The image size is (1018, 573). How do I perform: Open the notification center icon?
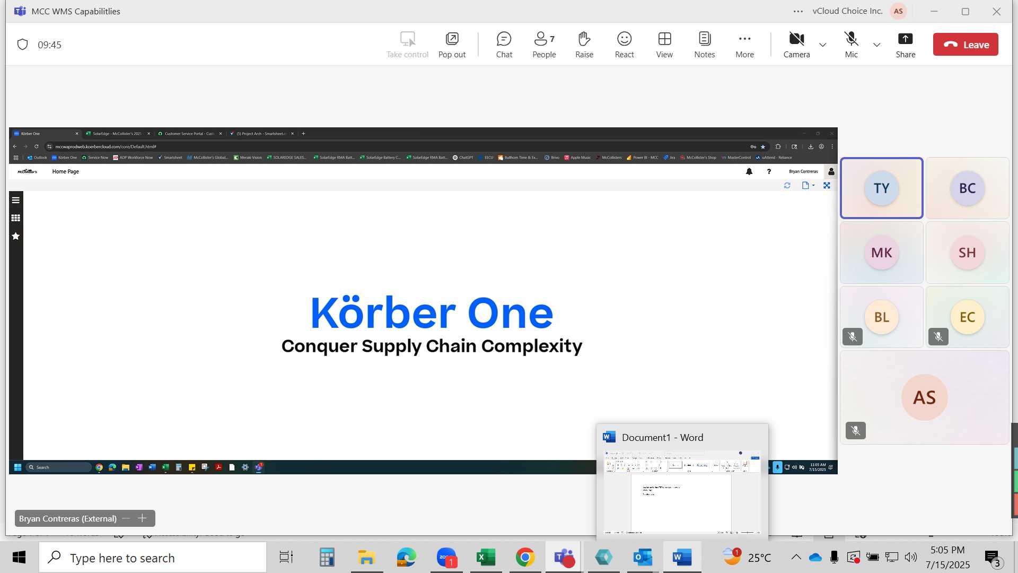click(993, 558)
